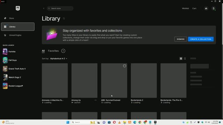Viewport: 223px width, 125px height.
Task: Open Opera from the taskbar
Action: pyautogui.click(x=114, y=122)
